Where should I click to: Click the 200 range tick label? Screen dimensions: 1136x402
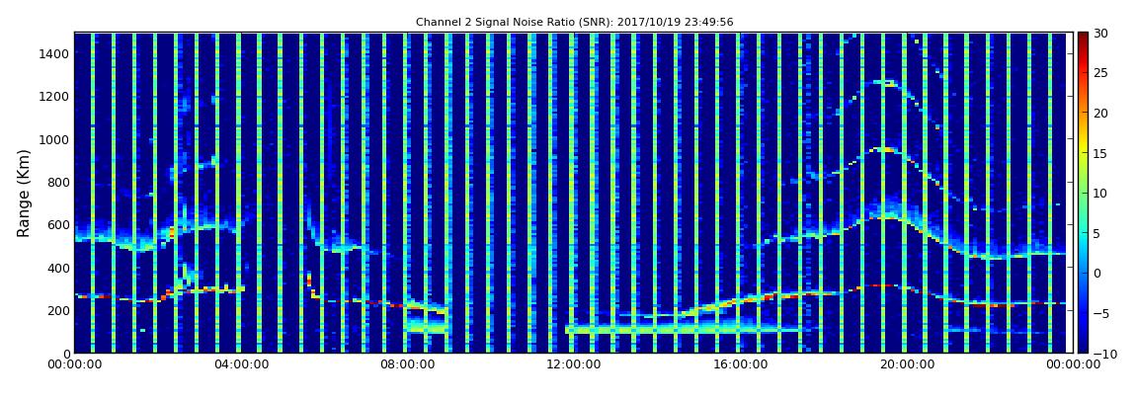[x=58, y=311]
